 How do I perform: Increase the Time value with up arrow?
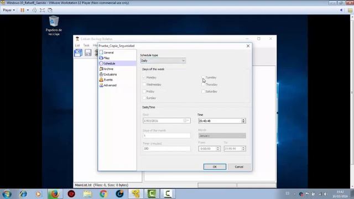click(x=243, y=119)
